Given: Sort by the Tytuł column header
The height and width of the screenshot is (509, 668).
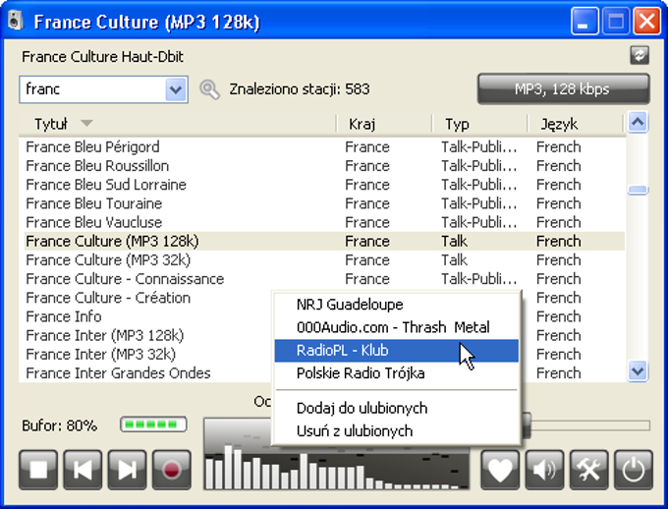Looking at the screenshot, I should 177,124.
